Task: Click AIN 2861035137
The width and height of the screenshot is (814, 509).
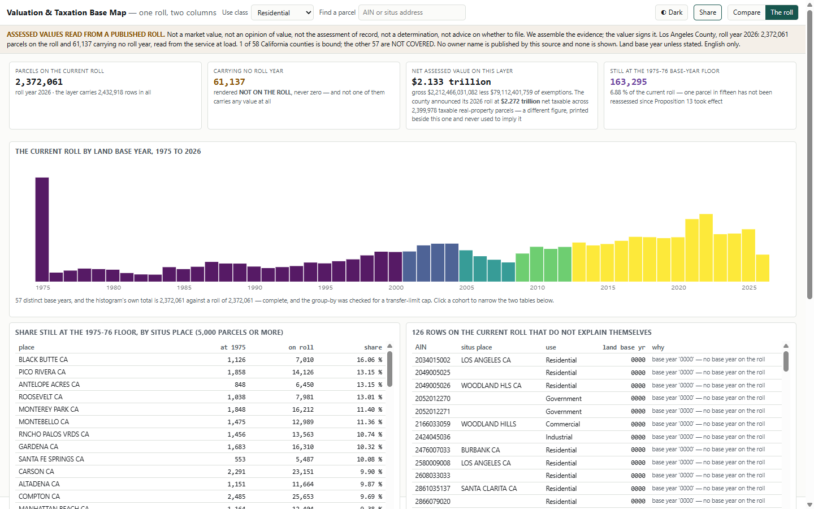Action: pyautogui.click(x=432, y=489)
